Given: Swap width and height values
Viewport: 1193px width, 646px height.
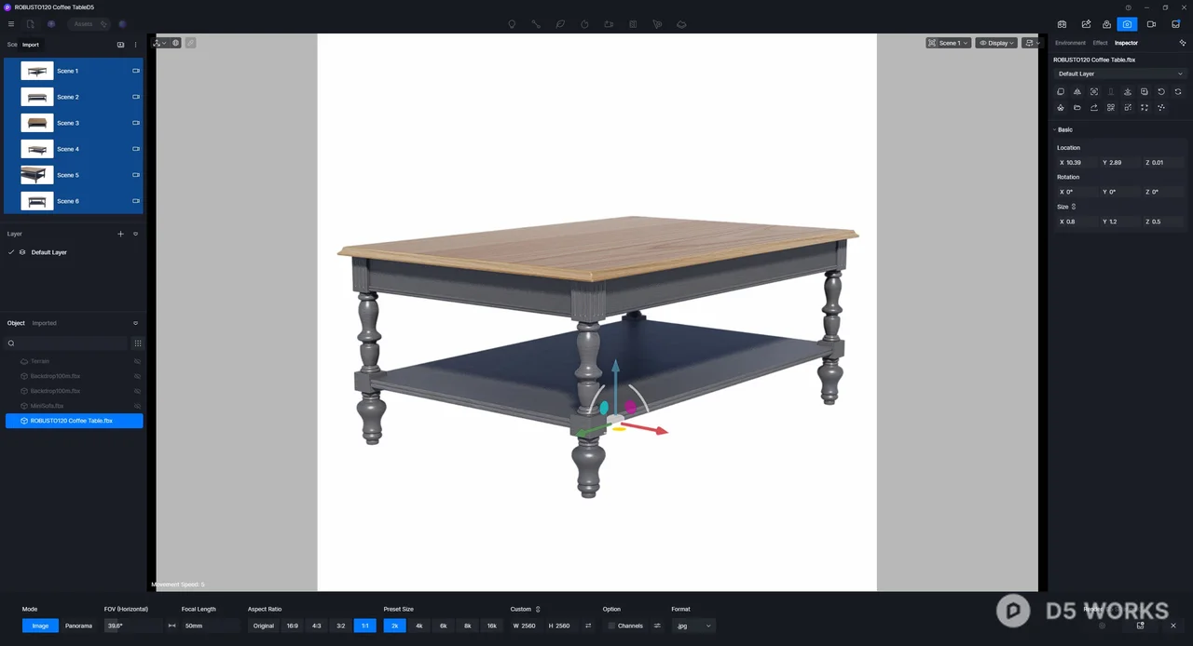Looking at the screenshot, I should [x=588, y=626].
